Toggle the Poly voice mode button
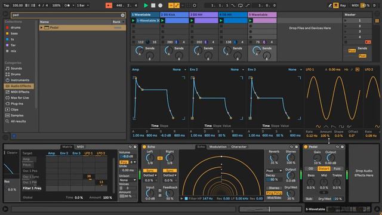382x215 pixels. [124, 162]
